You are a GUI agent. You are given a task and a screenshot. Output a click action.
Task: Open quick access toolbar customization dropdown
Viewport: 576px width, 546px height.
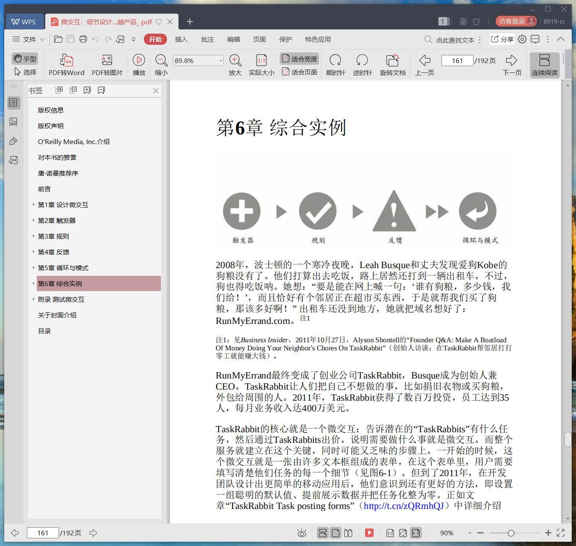pos(133,39)
